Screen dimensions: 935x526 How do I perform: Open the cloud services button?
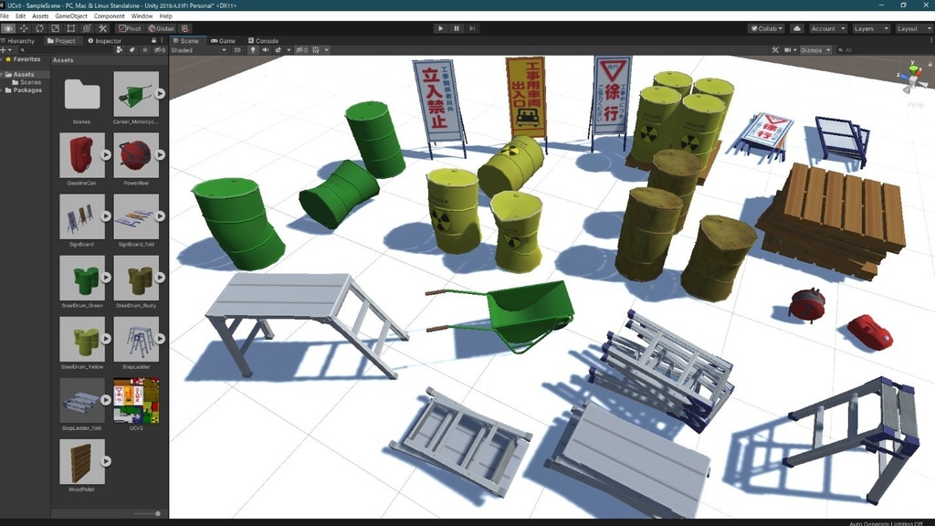point(796,28)
